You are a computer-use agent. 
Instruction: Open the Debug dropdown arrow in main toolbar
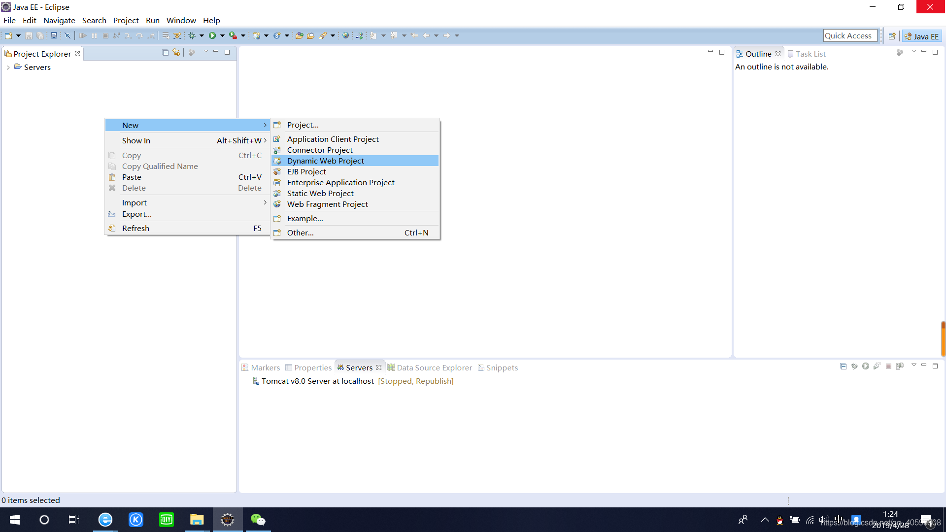pyautogui.click(x=202, y=35)
